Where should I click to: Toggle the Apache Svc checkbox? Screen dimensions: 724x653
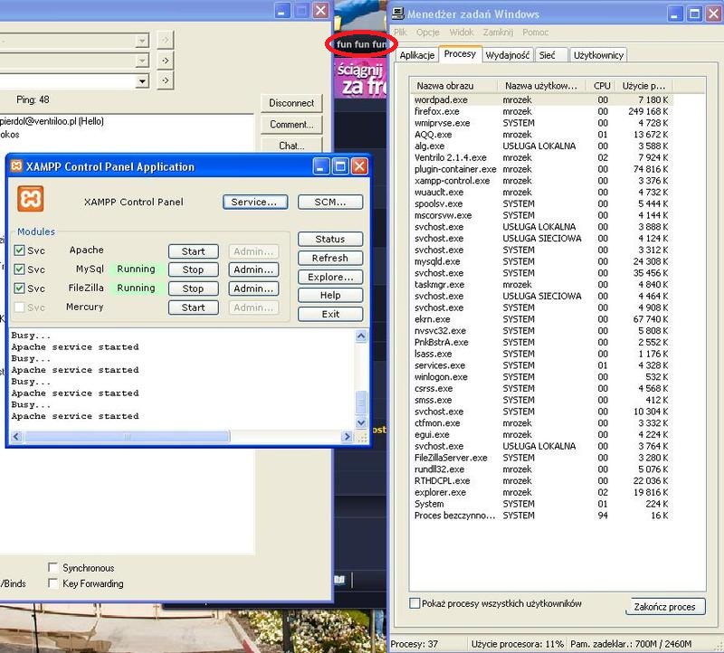pos(19,251)
